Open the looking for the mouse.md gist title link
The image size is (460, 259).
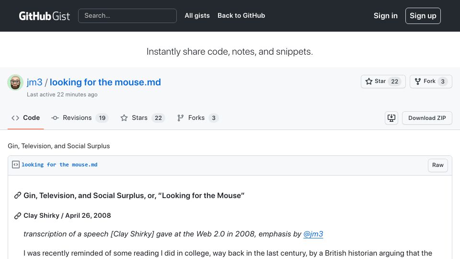[105, 82]
